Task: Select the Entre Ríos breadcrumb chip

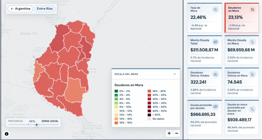Action: pos(45,9)
